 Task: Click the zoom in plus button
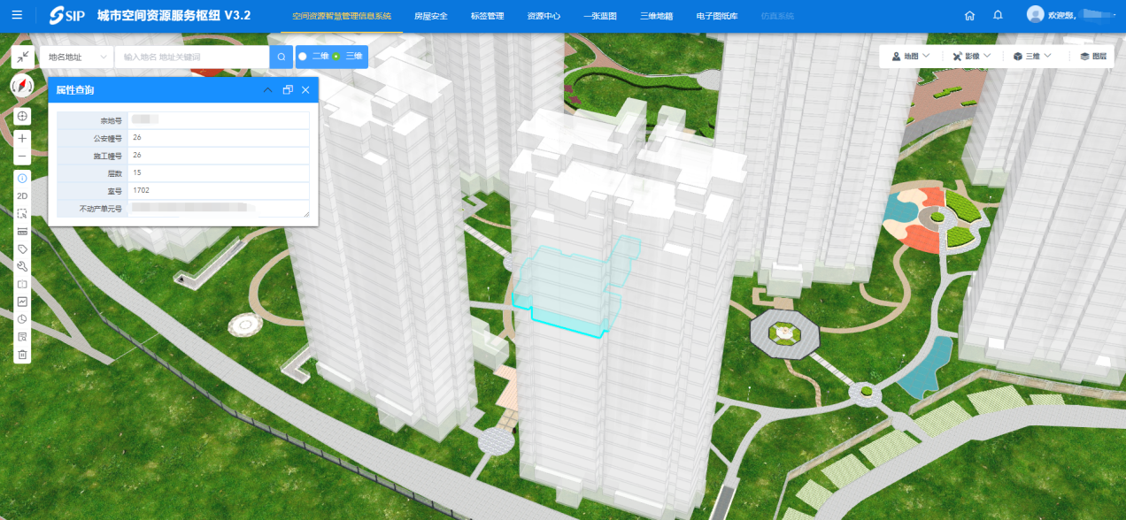coord(22,138)
